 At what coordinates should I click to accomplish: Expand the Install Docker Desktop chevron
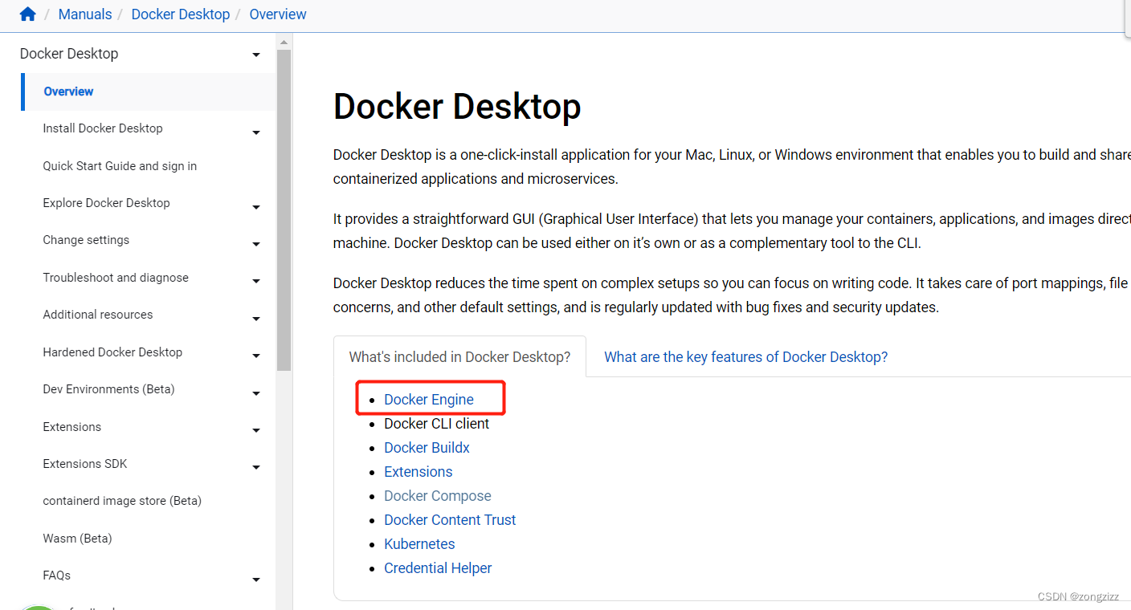(255, 132)
